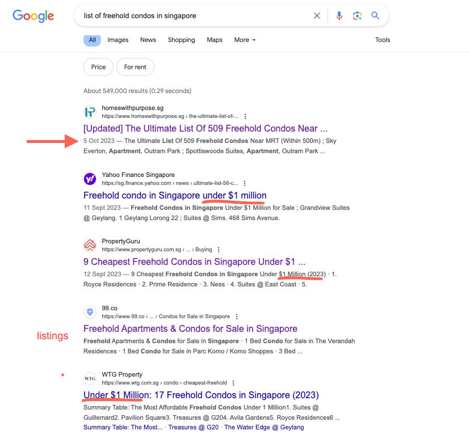This screenshot has width=470, height=443.
Task: Open homeswithpurpose.sg favicon icon
Action: pyautogui.click(x=90, y=112)
